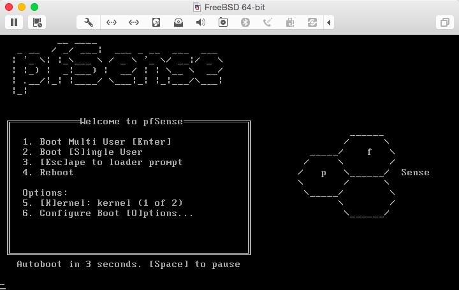Click the dimmed phone device icon

[268, 22]
